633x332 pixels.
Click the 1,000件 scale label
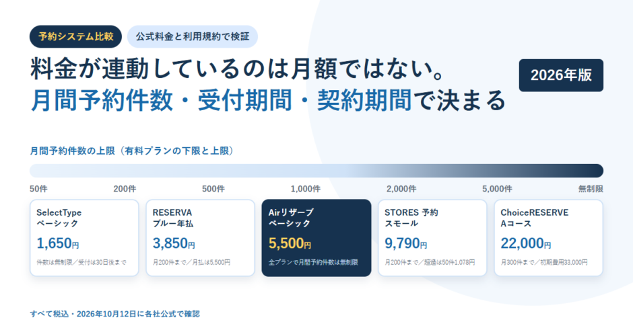coord(306,189)
